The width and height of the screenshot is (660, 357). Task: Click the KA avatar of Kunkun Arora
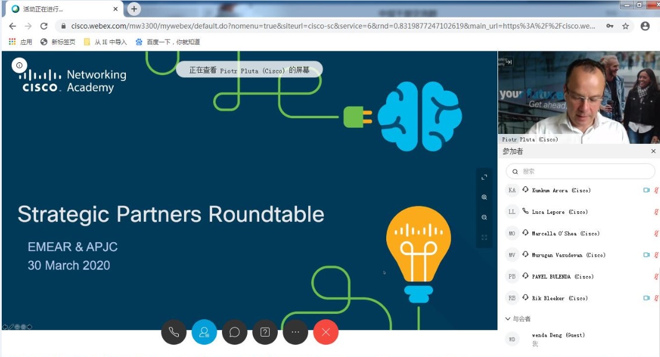[512, 190]
